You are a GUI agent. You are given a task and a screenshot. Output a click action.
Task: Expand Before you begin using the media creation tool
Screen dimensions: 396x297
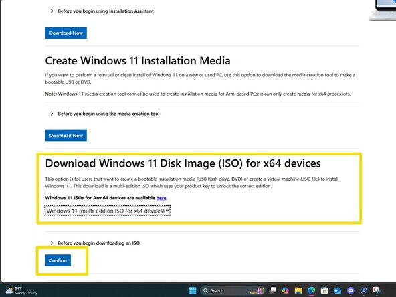(x=105, y=114)
